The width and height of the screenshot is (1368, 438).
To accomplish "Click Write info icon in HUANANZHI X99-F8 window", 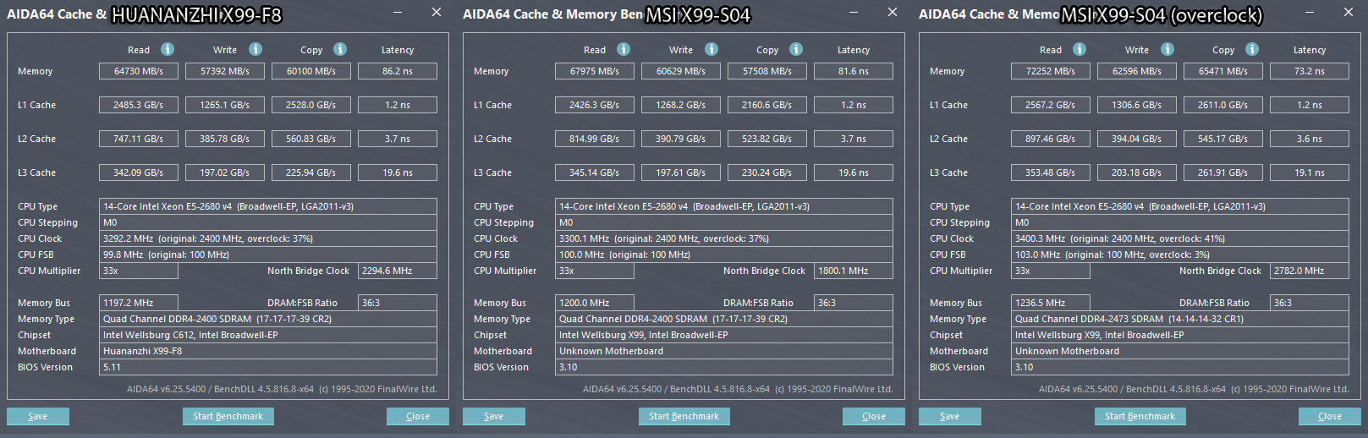I will (x=255, y=49).
